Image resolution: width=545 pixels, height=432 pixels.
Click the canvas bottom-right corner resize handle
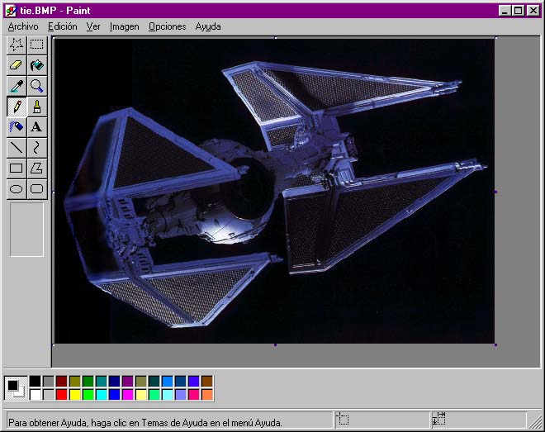tap(495, 344)
